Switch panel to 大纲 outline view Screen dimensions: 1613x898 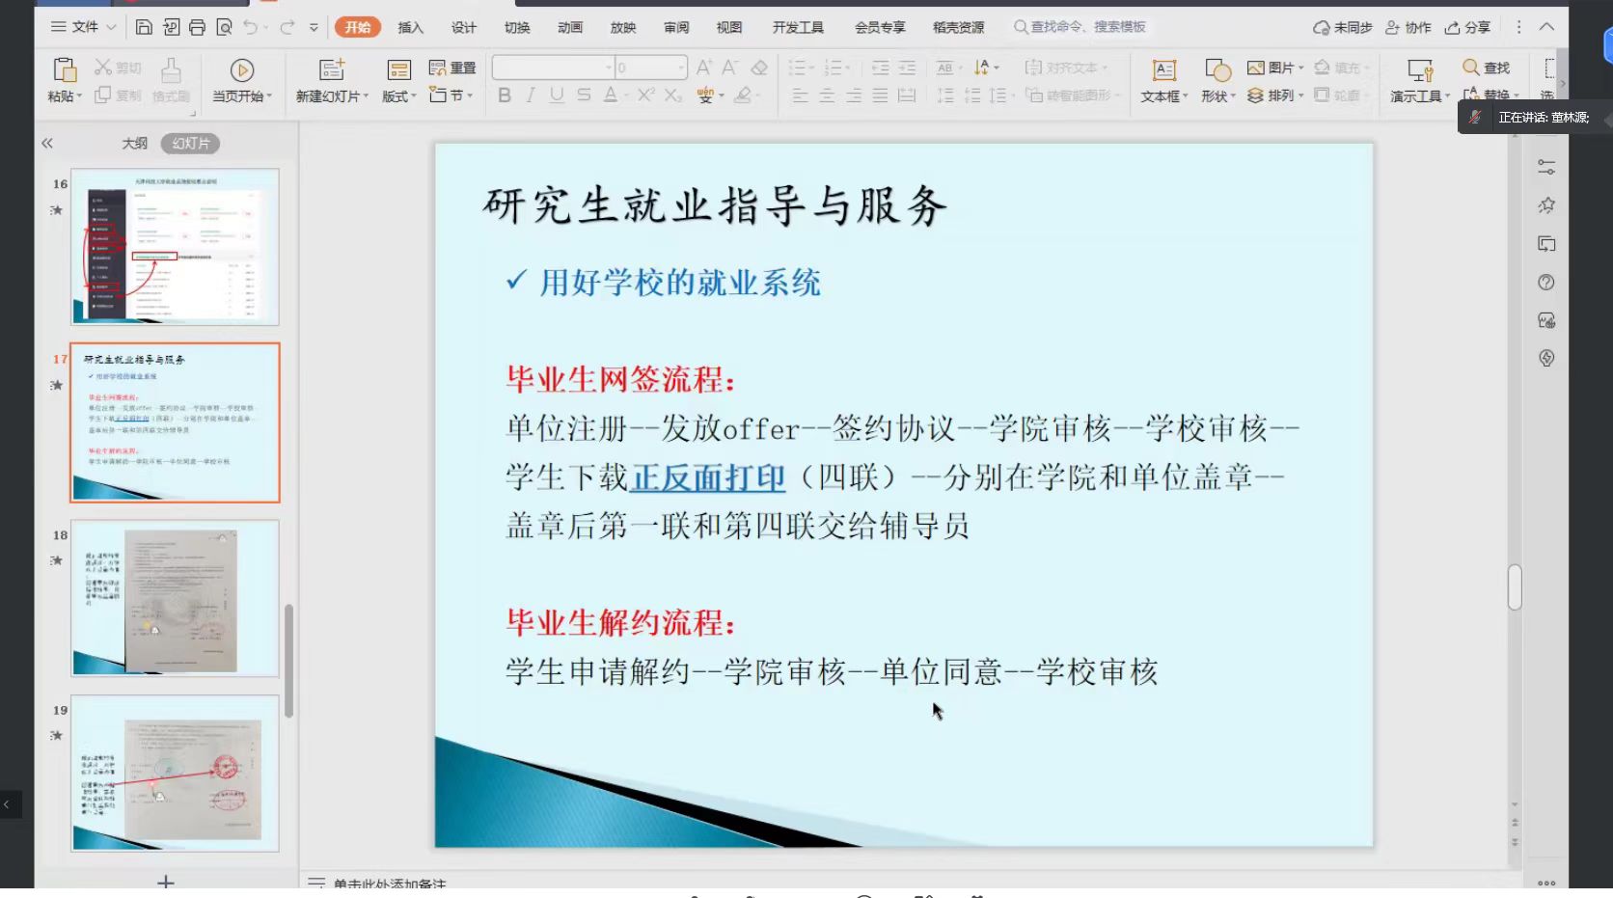point(134,144)
